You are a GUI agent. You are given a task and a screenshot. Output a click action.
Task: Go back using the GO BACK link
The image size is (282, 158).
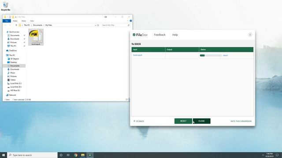click(x=139, y=121)
